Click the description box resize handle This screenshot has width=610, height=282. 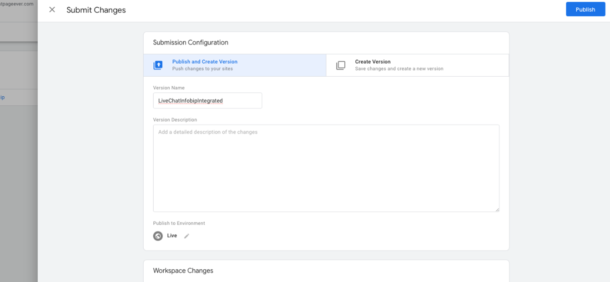point(497,209)
